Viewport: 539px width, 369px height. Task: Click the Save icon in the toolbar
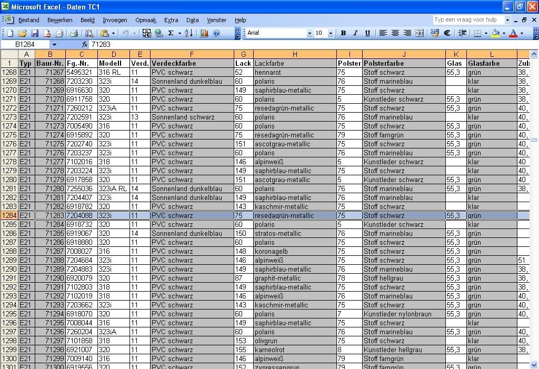[35, 33]
